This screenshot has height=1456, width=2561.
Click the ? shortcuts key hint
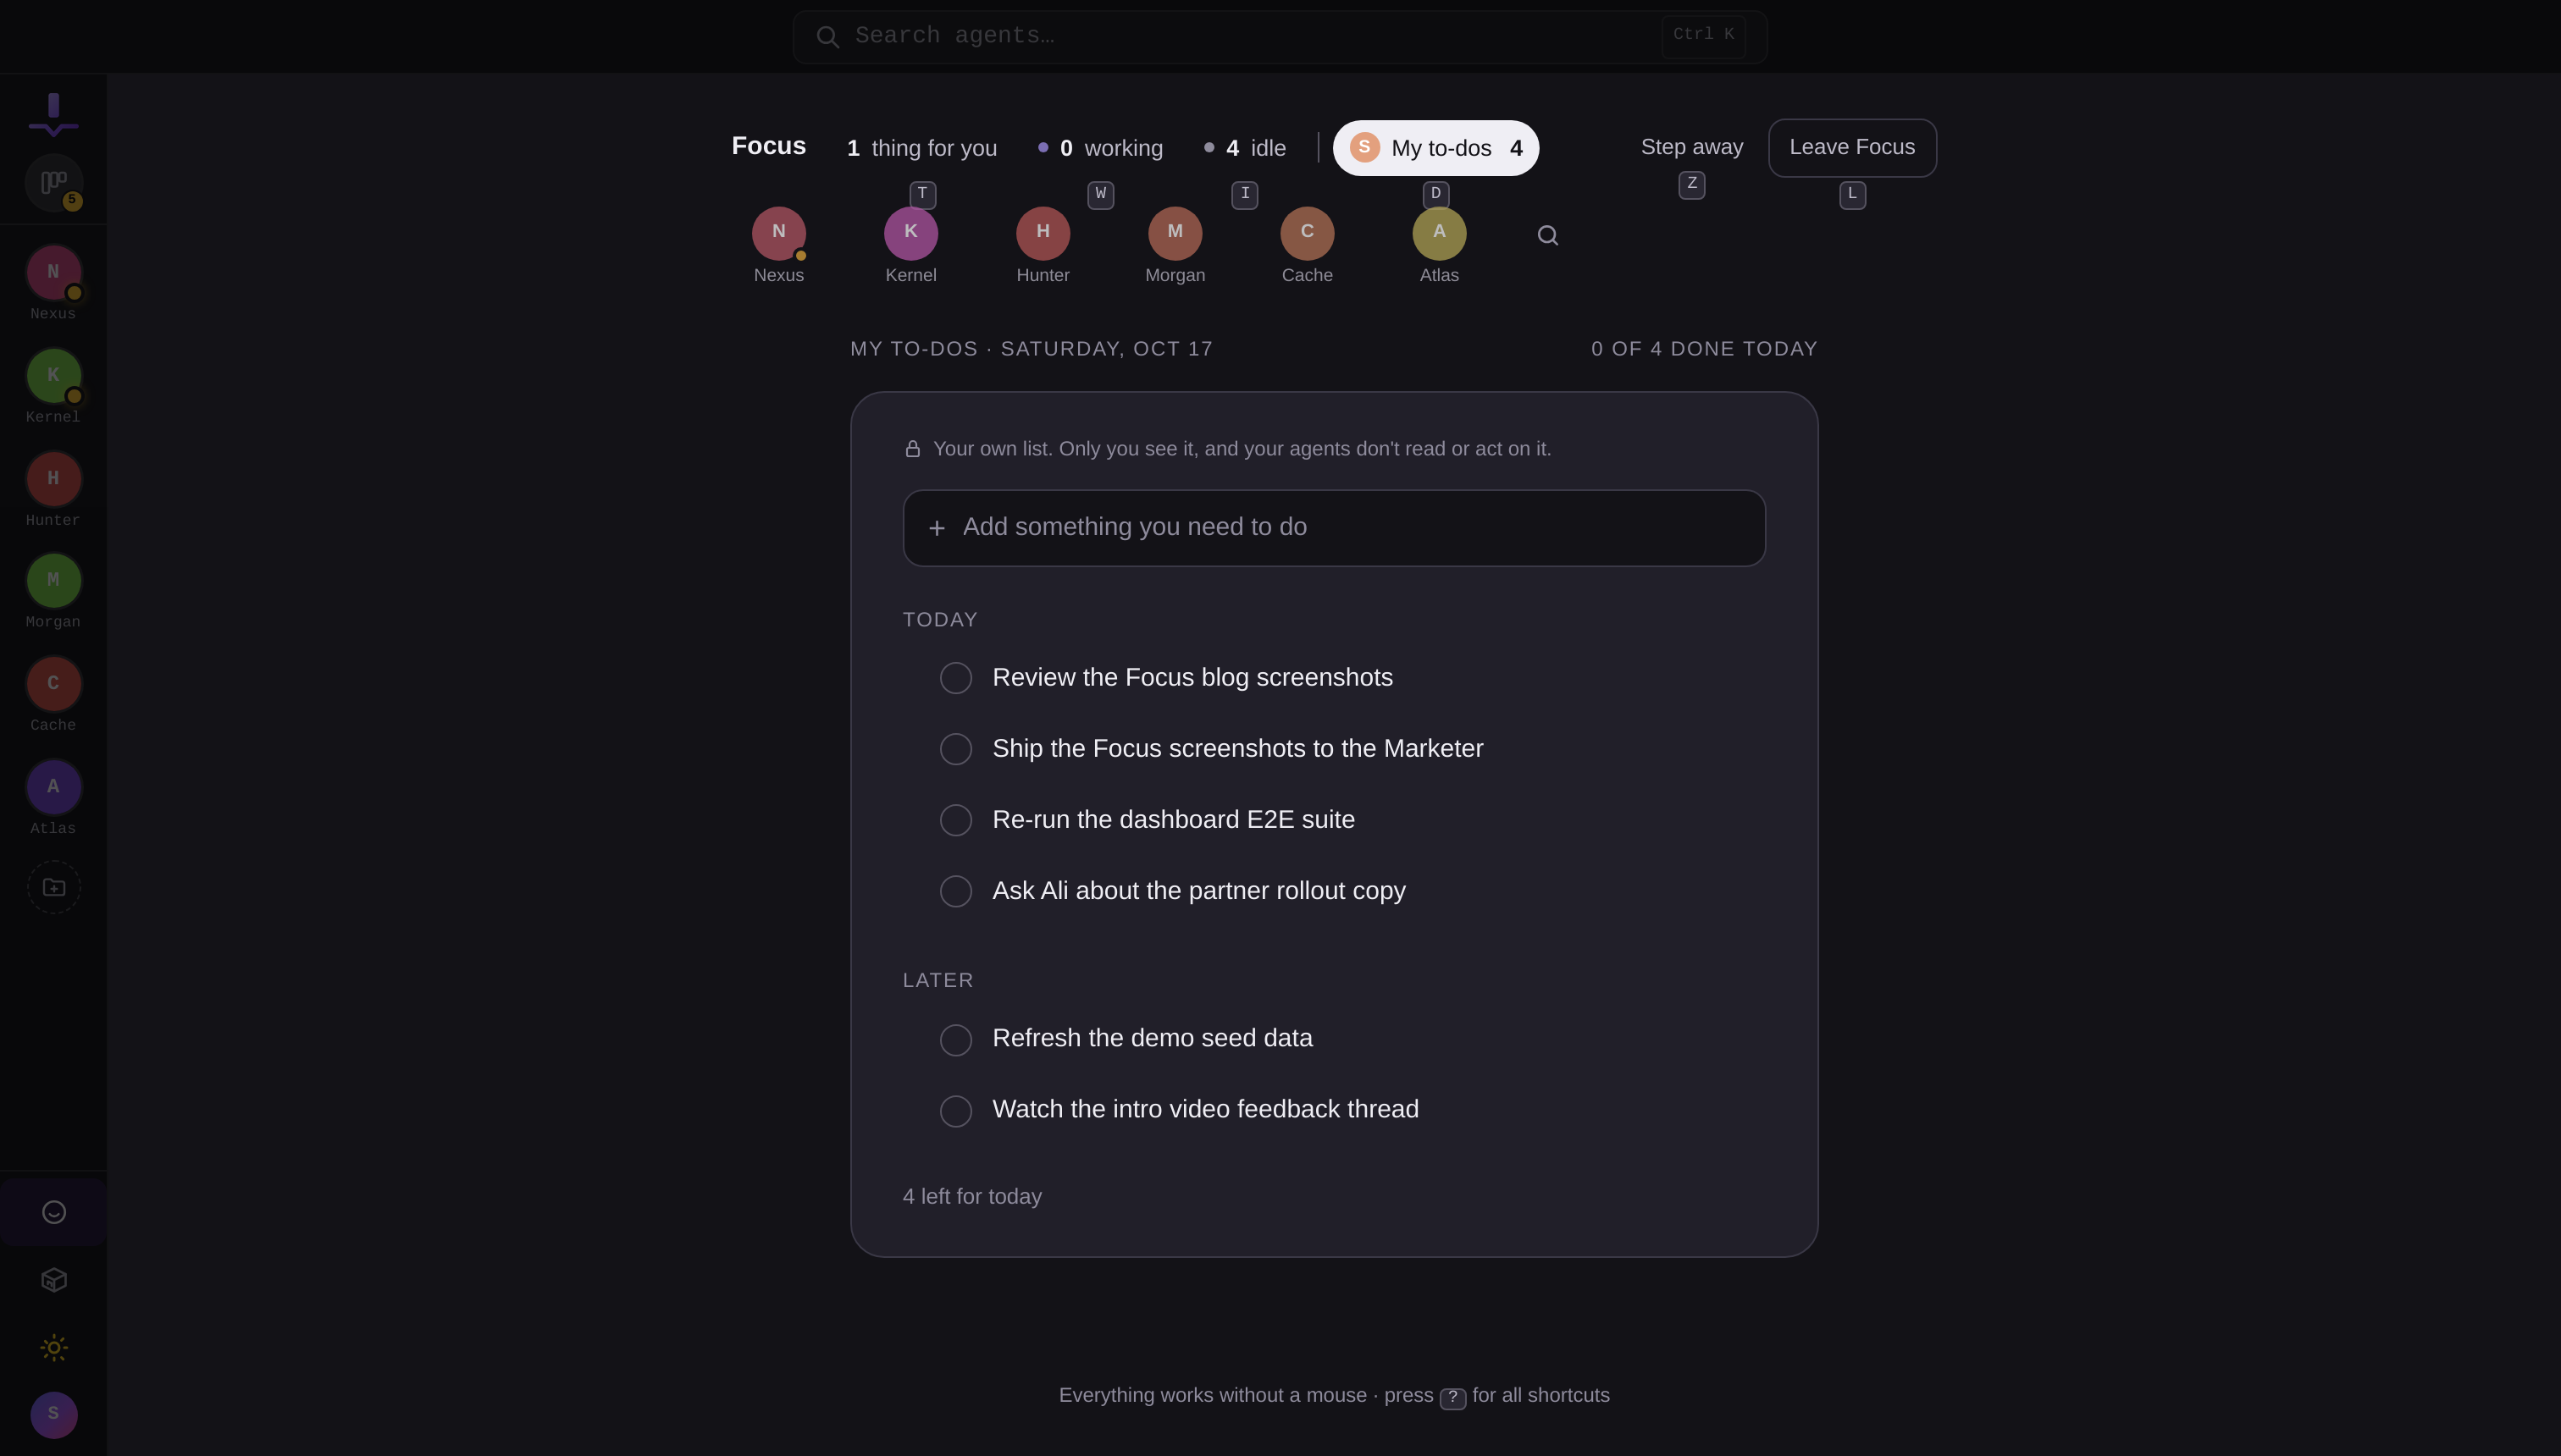coord(1452,1397)
